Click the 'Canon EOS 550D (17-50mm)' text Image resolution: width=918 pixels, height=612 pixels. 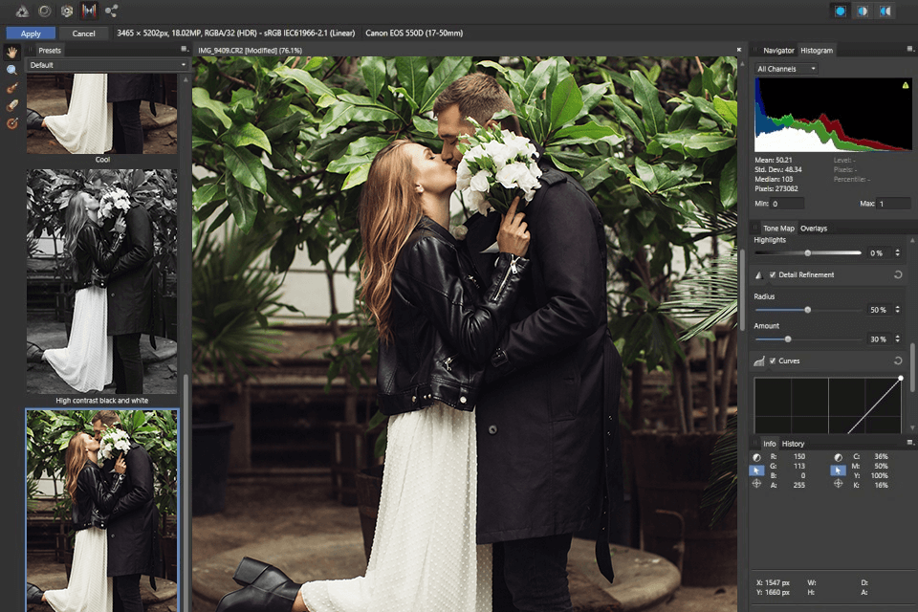[x=414, y=33]
